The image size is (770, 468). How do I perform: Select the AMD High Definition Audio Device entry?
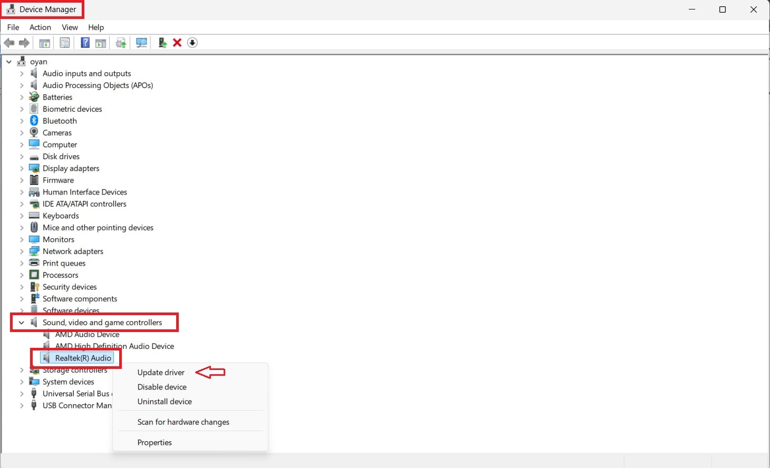114,346
